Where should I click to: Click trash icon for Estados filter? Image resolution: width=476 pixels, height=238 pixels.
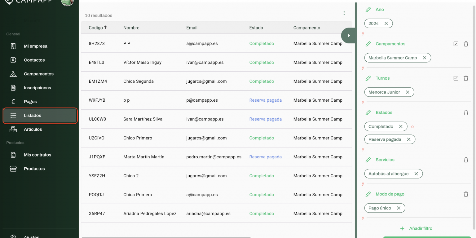[465, 113]
